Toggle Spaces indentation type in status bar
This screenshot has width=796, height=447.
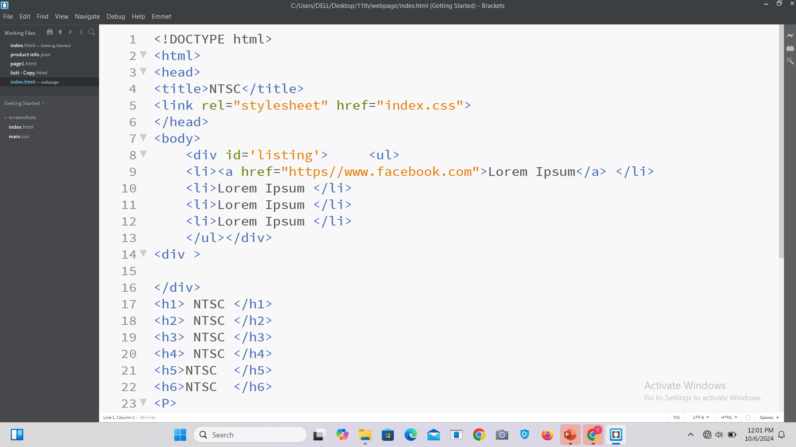(x=767, y=417)
